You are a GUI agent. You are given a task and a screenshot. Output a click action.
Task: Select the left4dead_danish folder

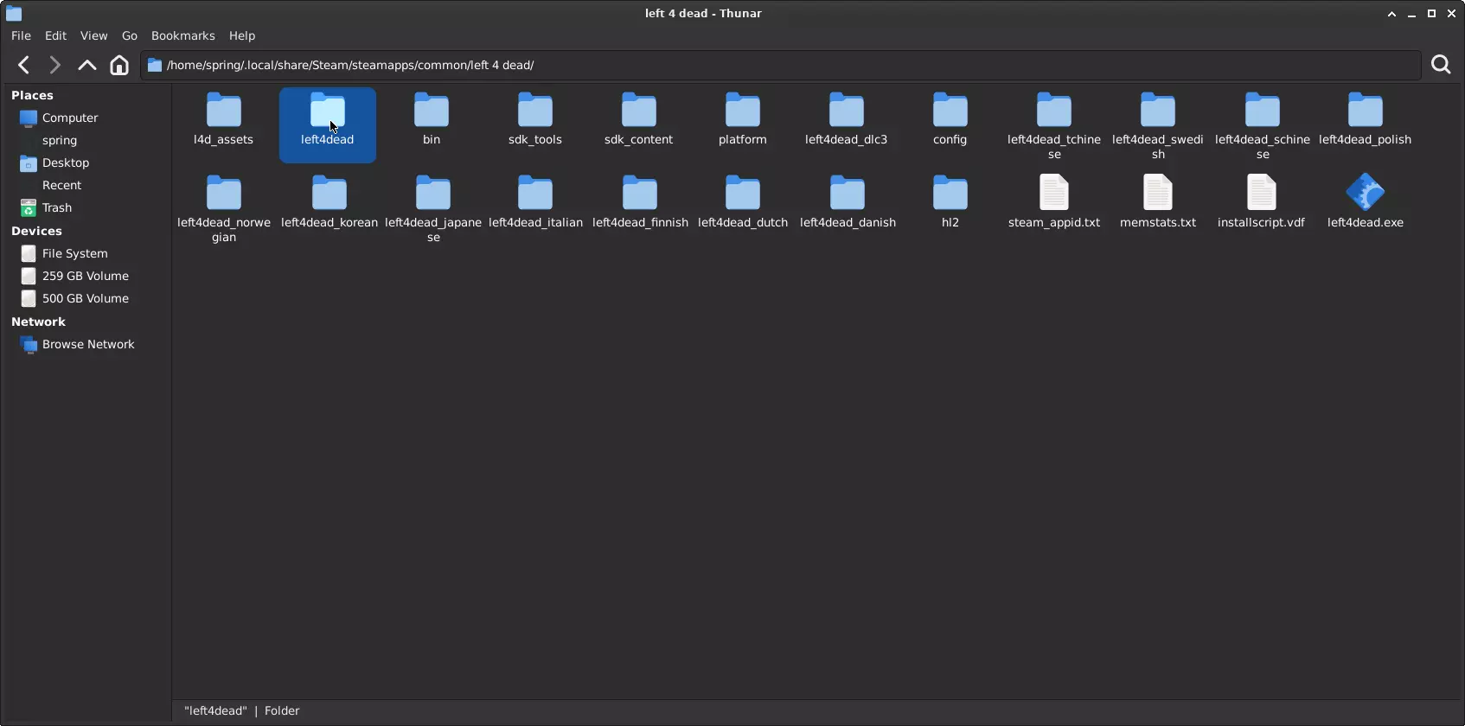[848, 202]
